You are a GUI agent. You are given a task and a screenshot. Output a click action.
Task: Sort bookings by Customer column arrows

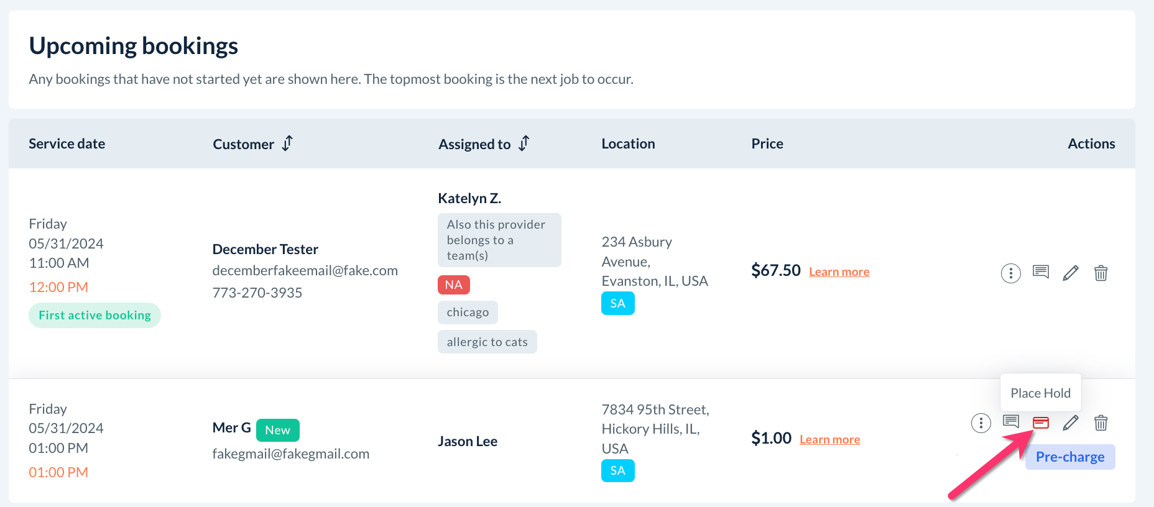click(x=287, y=144)
